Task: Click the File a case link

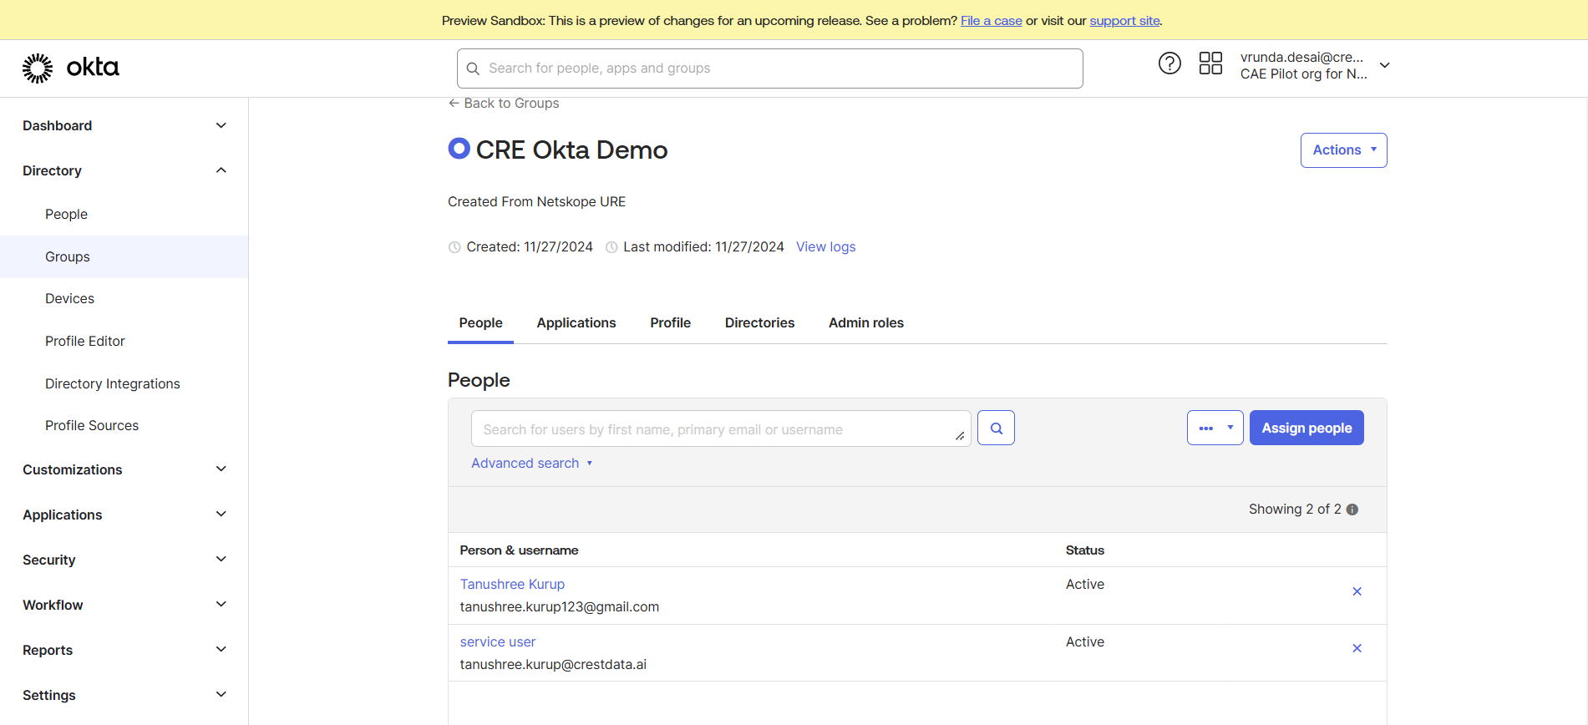Action: [x=992, y=21]
